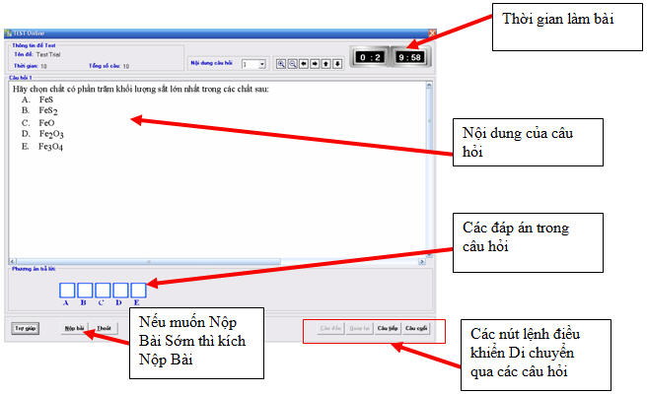Click the zoom in magnifier icon
This screenshot has height=394, width=647.
point(281,64)
